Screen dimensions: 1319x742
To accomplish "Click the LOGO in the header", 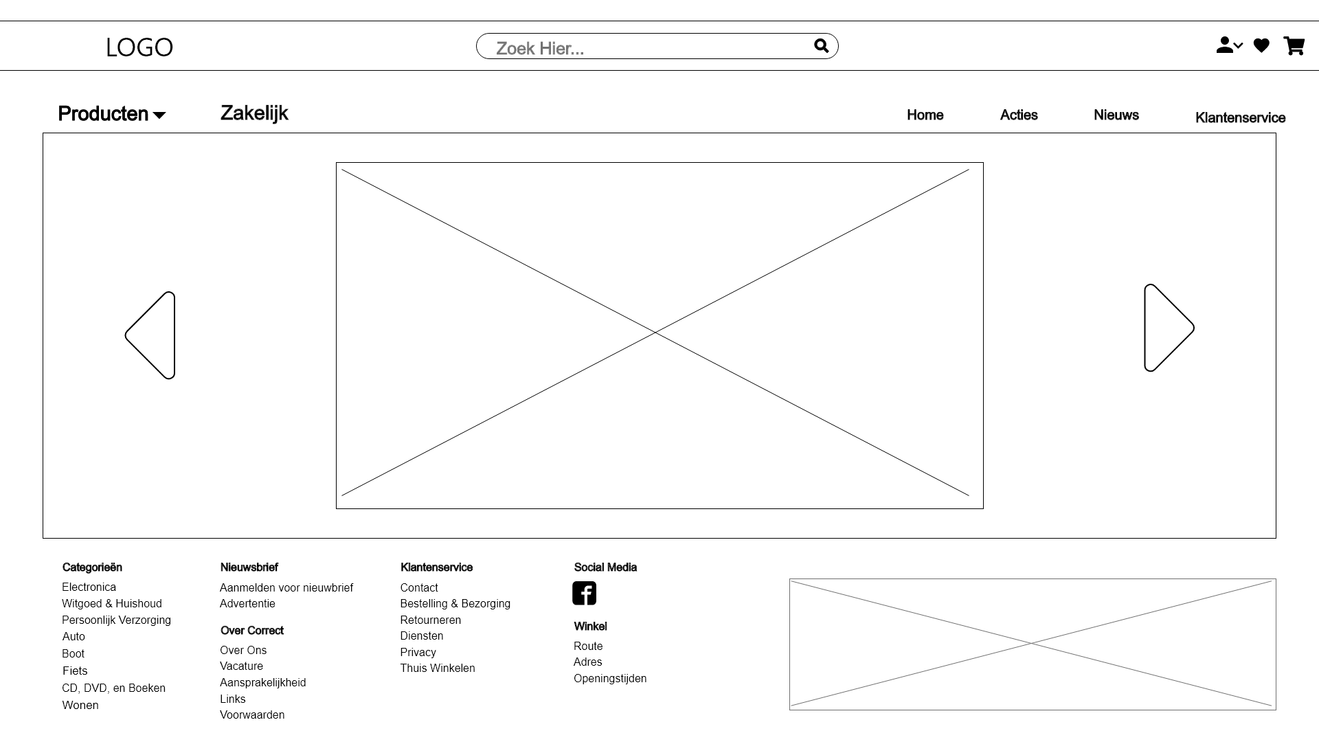I will 139,47.
